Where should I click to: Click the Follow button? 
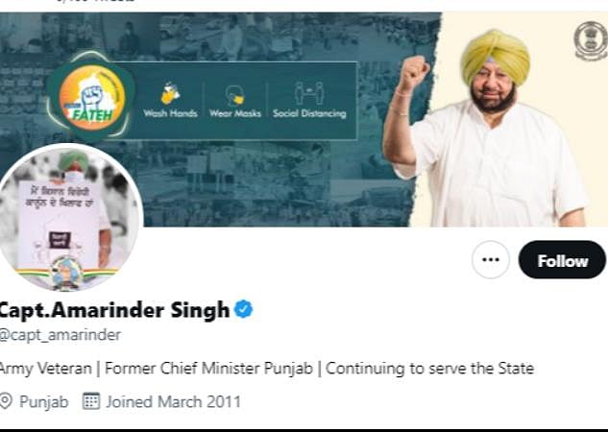point(562,259)
